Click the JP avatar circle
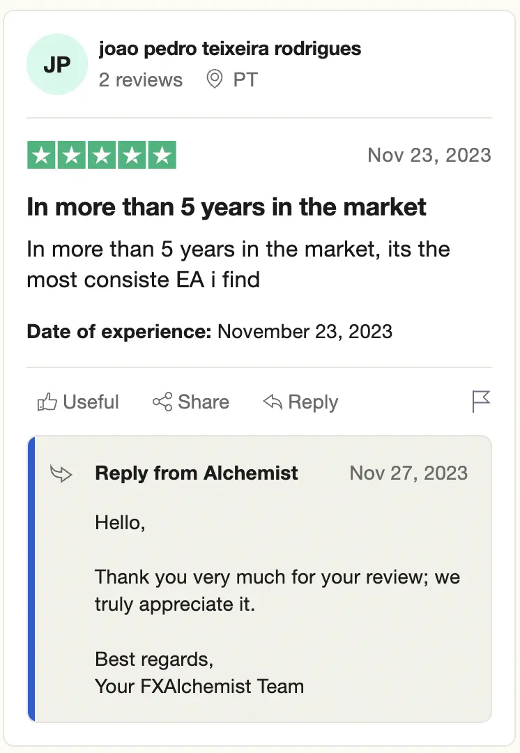This screenshot has width=520, height=753. pyautogui.click(x=57, y=65)
